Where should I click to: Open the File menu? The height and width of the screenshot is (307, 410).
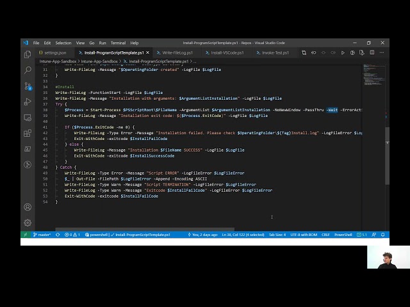(x=36, y=43)
